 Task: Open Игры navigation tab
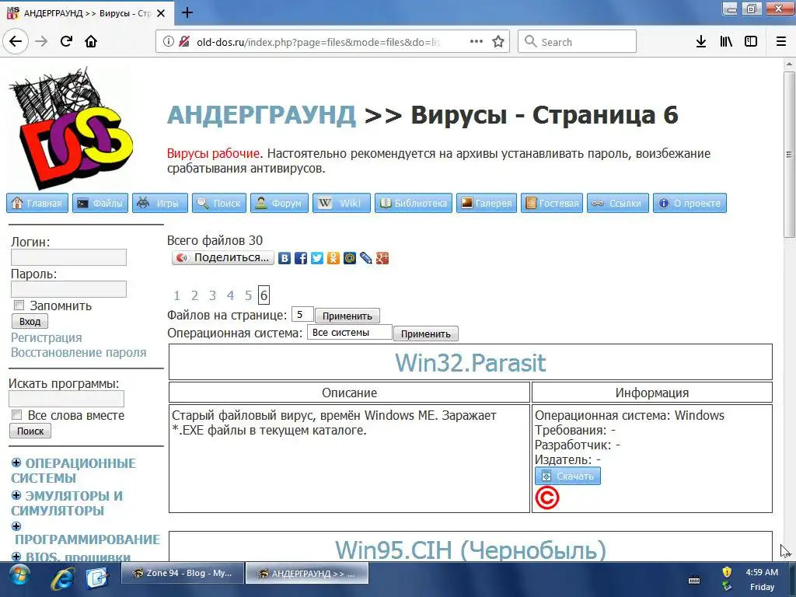coord(160,203)
